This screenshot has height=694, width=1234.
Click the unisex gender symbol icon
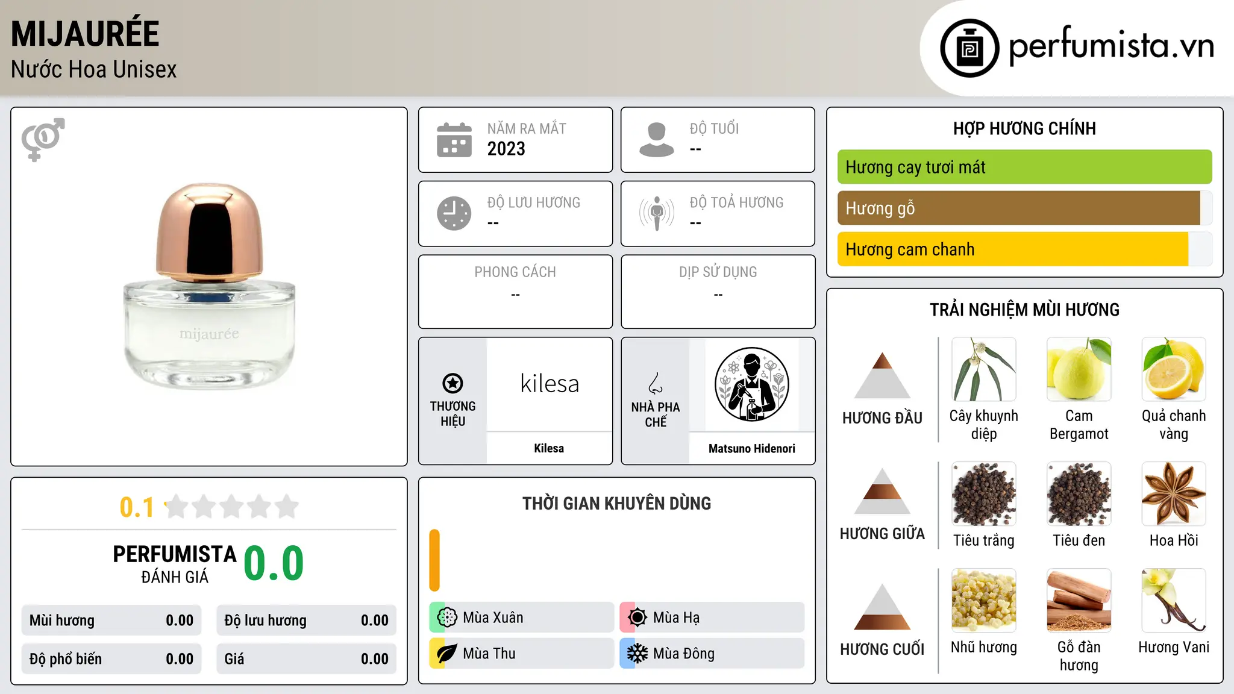(43, 140)
